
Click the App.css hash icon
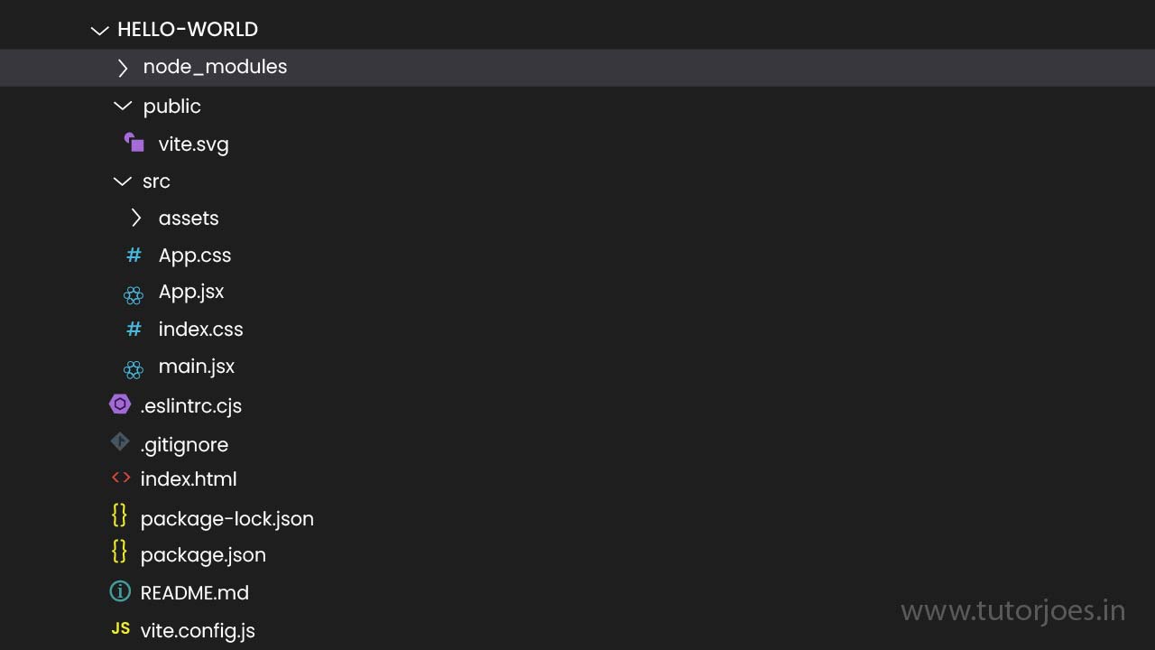coord(134,255)
